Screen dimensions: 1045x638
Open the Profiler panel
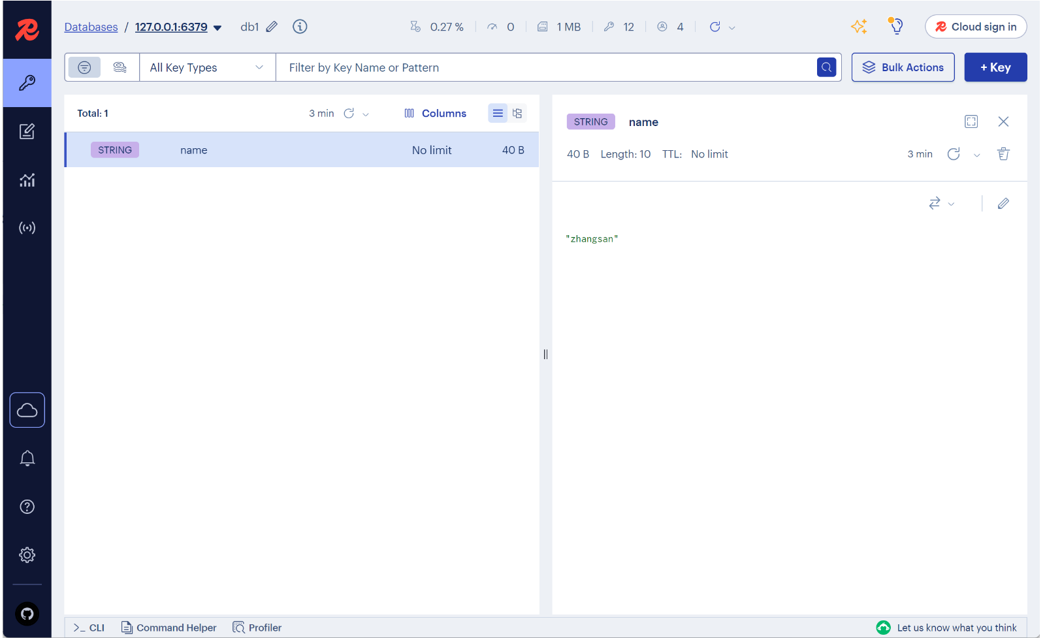pos(257,628)
